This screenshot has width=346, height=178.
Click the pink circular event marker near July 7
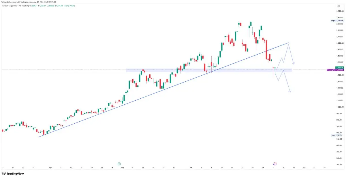(x=275, y=164)
